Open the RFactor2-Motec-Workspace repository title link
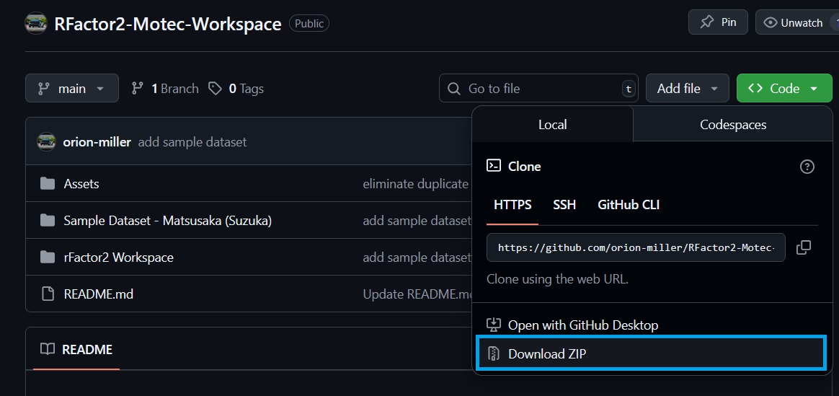 [x=167, y=24]
